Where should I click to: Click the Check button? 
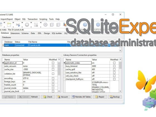48,97
